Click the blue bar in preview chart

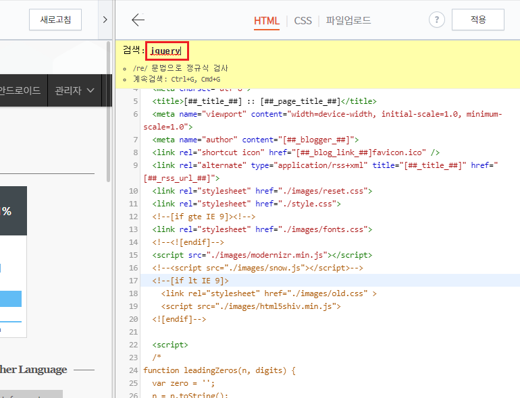[11, 299]
